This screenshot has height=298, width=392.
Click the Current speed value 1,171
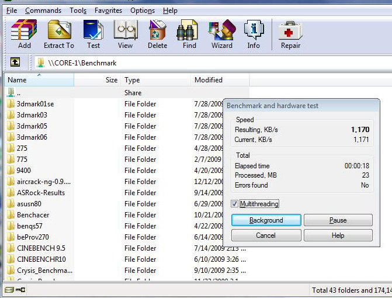(361, 140)
